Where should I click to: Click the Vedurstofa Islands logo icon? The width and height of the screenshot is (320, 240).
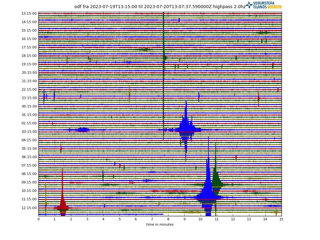pyautogui.click(x=249, y=5)
